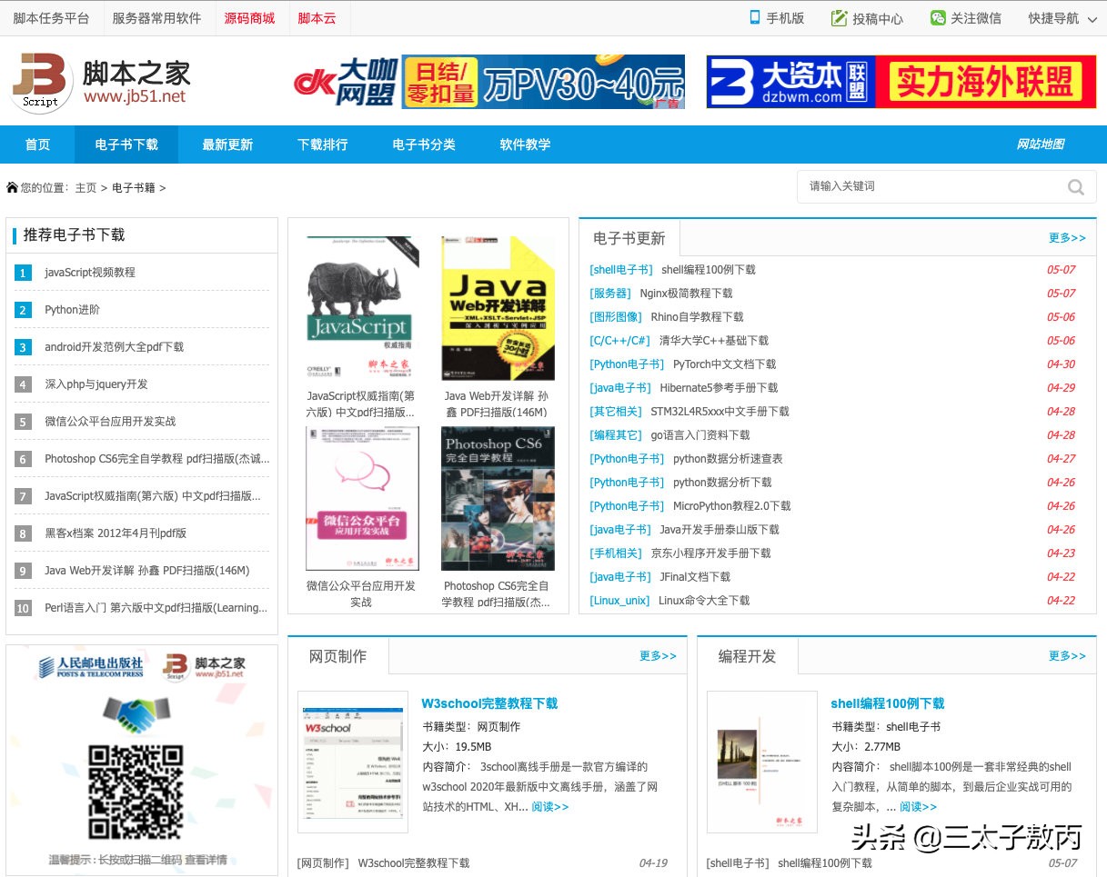This screenshot has height=877, width=1107.
Task: Click the QR code image
Action: (x=136, y=792)
